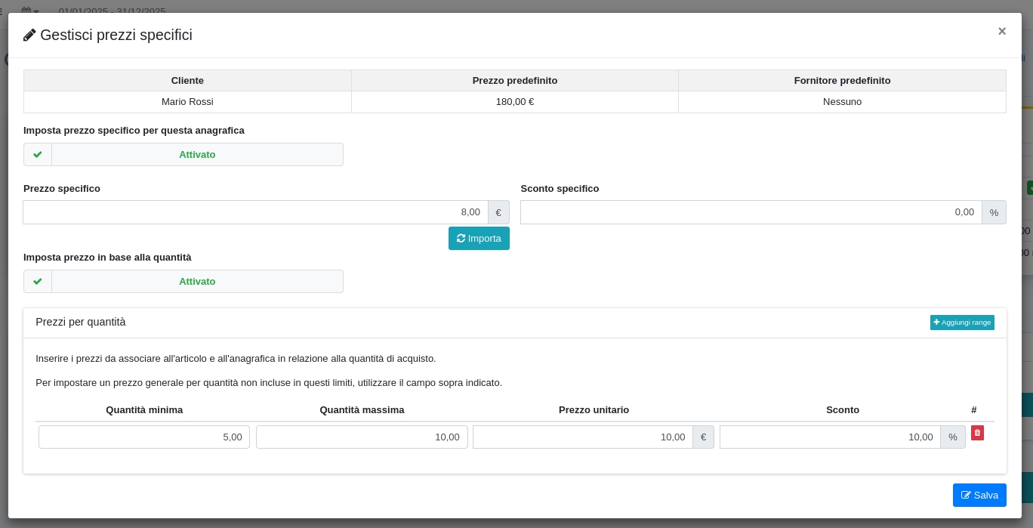Click the Prezzo unitario input in the range row
Screen dimensions: 1033x528
(582, 437)
